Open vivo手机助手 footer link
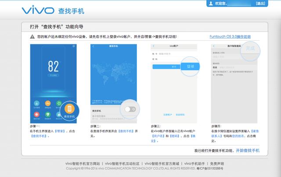The width and height of the screenshot is (281, 177). [x=195, y=163]
